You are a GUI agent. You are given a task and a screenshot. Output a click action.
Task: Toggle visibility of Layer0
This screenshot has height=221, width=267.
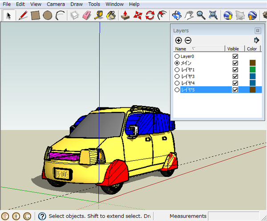point(235,56)
